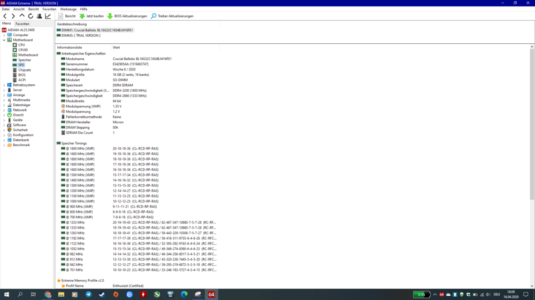Click the back navigation arrow
The height and width of the screenshot is (300, 535).
pos(5,16)
